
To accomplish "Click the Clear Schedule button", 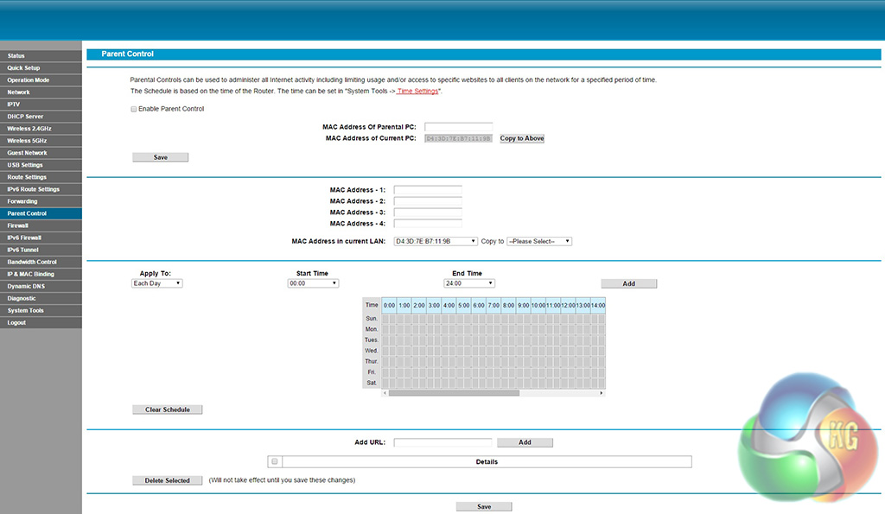I will [x=167, y=409].
